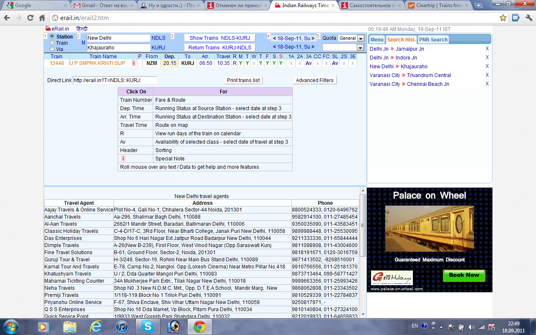
Task: Remove Delhi Jn to Jamalpur Jn from history
Action: click(x=487, y=49)
